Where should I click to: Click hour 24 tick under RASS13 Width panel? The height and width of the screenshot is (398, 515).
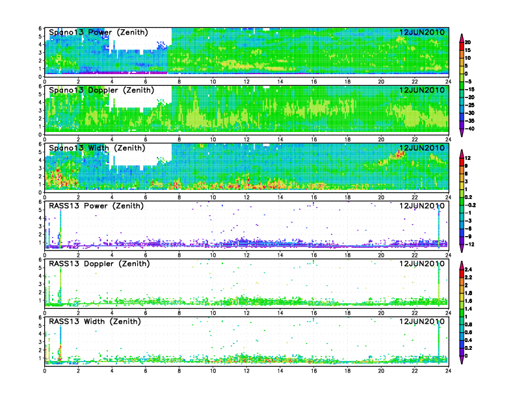click(x=448, y=371)
